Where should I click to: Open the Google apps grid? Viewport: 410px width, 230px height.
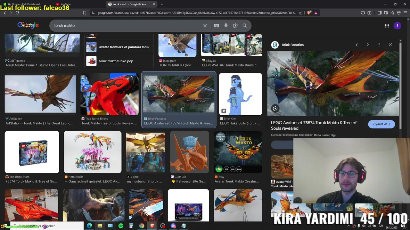pyautogui.click(x=387, y=26)
